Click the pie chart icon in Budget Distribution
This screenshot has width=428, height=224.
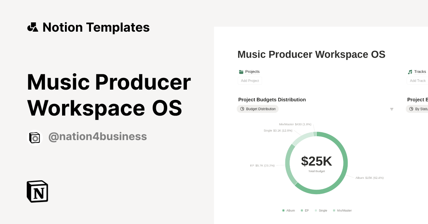coord(242,109)
